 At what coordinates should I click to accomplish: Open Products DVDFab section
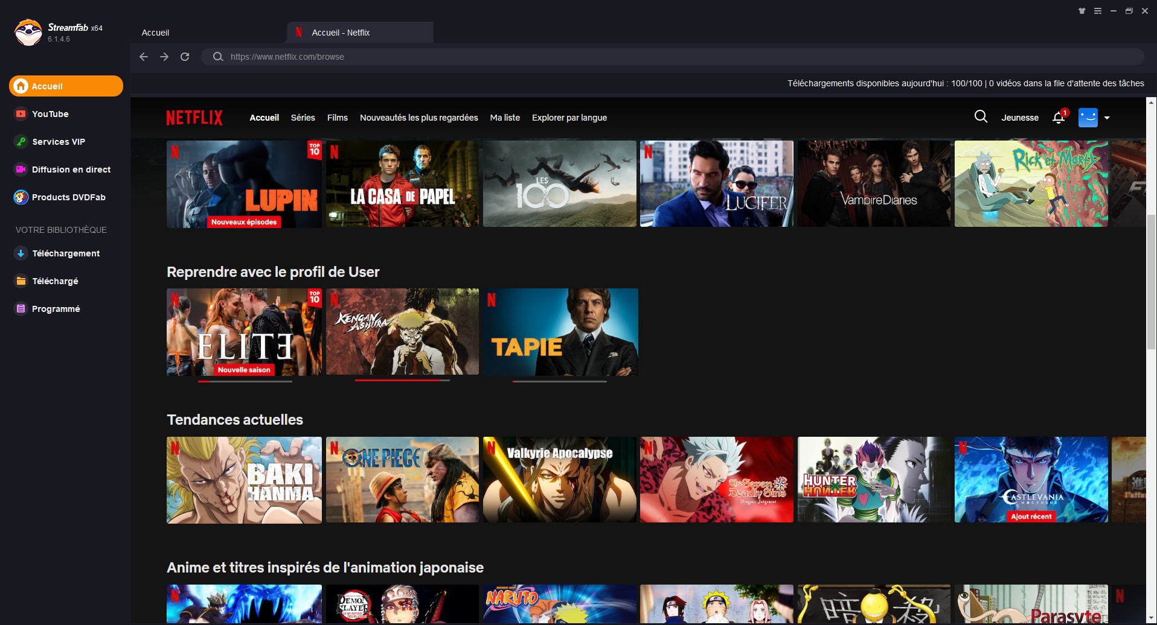pyautogui.click(x=60, y=197)
